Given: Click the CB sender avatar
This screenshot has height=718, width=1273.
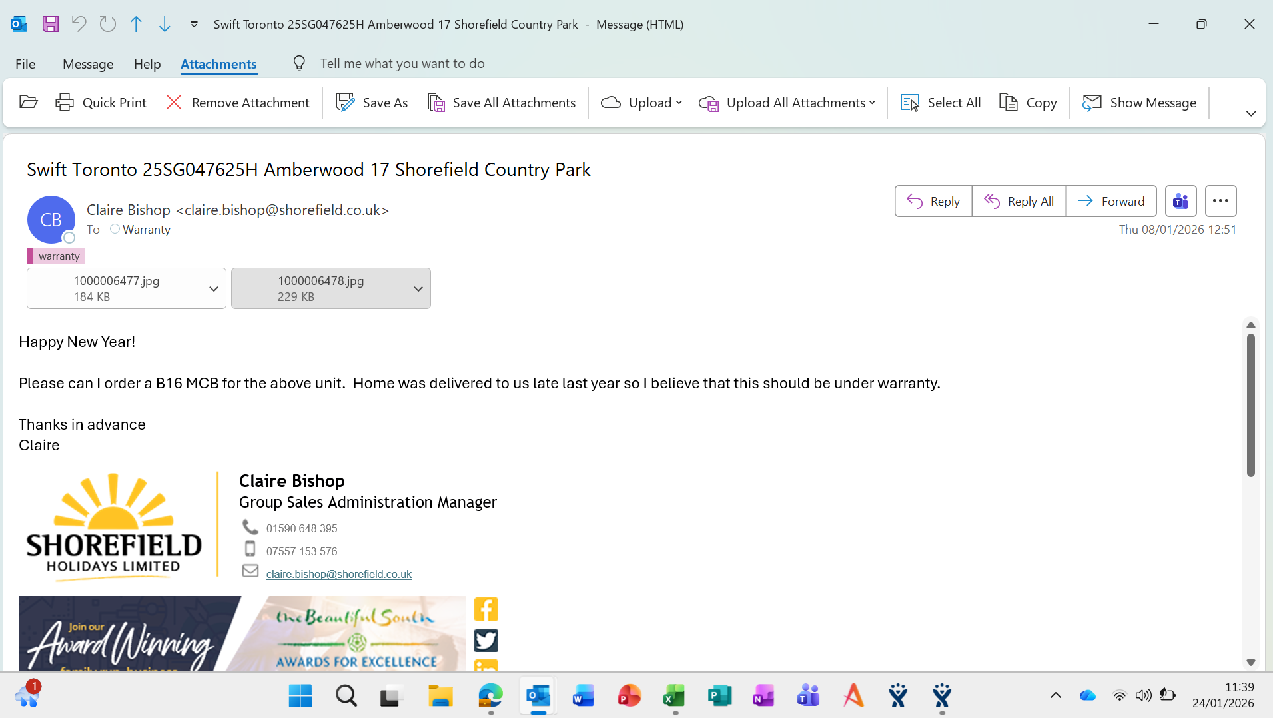Looking at the screenshot, I should [x=51, y=220].
